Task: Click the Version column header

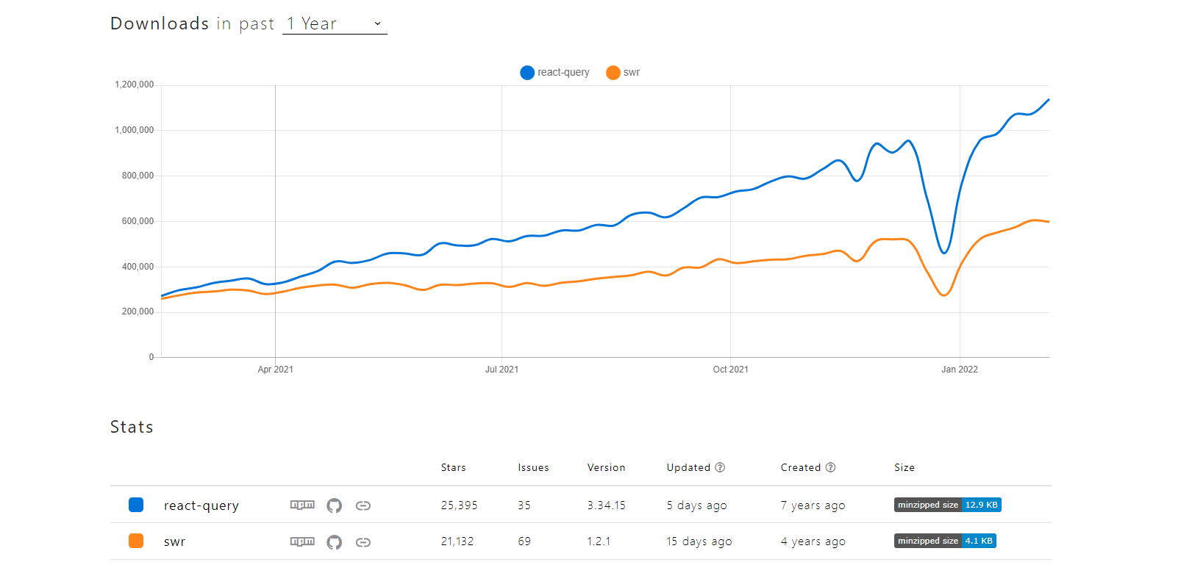Action: [606, 467]
